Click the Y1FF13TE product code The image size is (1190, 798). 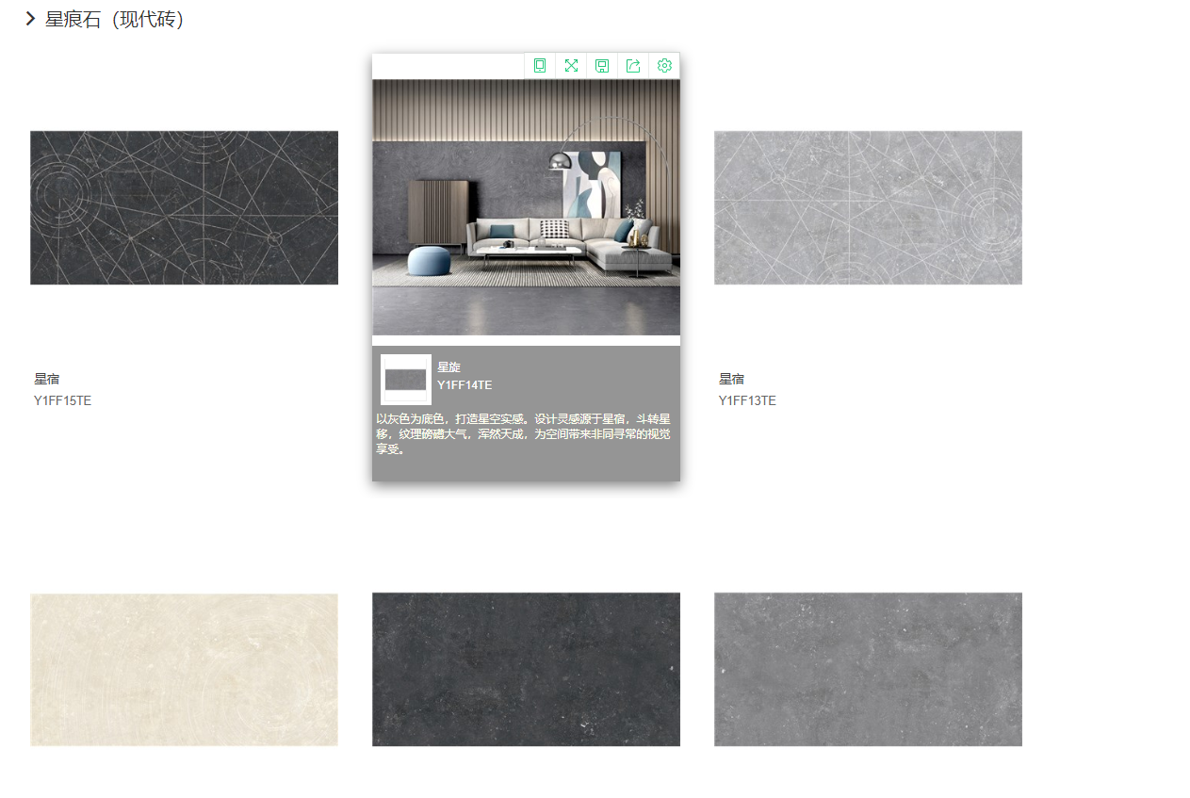point(748,400)
